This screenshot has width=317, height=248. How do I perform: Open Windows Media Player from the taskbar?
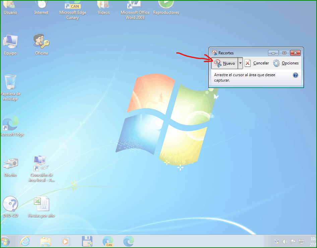[x=66, y=242]
